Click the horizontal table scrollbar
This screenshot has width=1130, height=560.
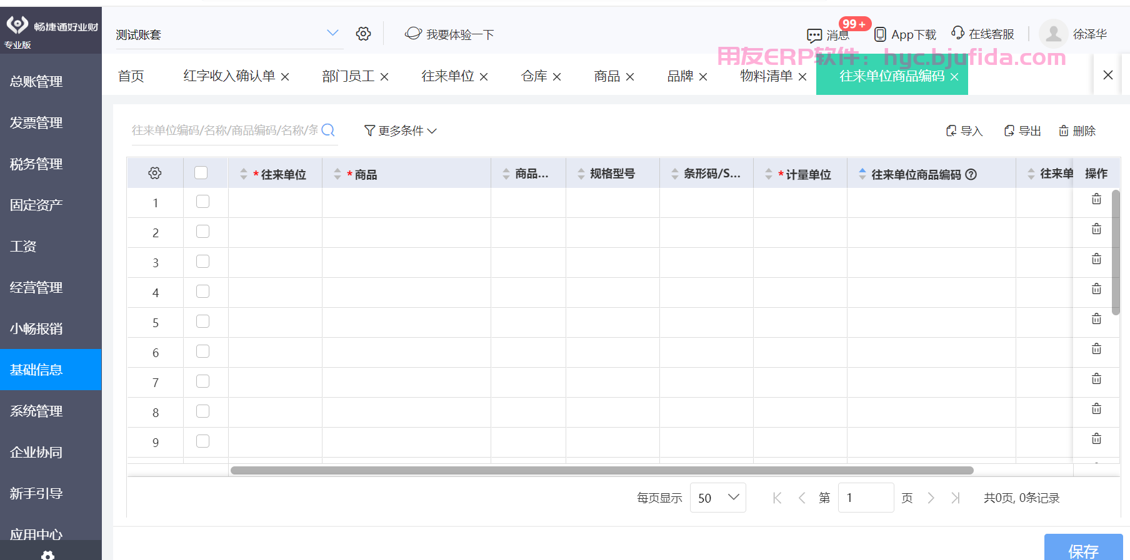tap(602, 470)
